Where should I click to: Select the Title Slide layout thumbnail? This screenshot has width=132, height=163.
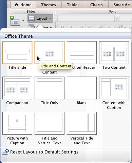coord(17,52)
